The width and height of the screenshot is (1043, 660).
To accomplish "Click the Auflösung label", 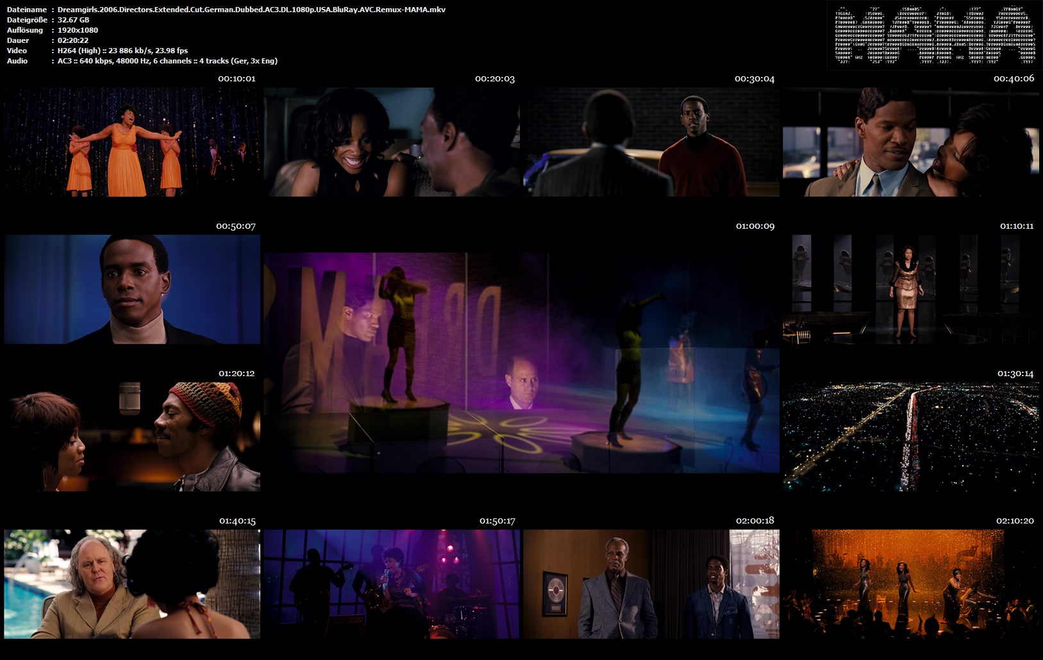I will [x=25, y=30].
